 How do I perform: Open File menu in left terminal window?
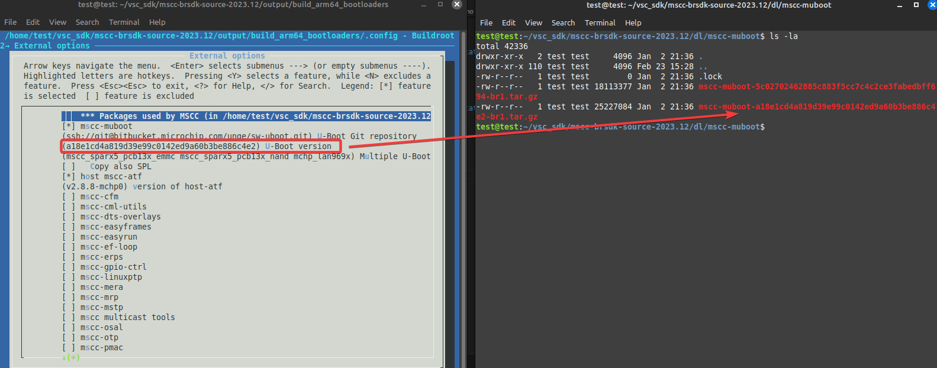pos(10,22)
